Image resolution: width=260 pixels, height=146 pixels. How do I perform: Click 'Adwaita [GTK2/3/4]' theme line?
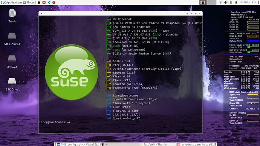click(128, 84)
